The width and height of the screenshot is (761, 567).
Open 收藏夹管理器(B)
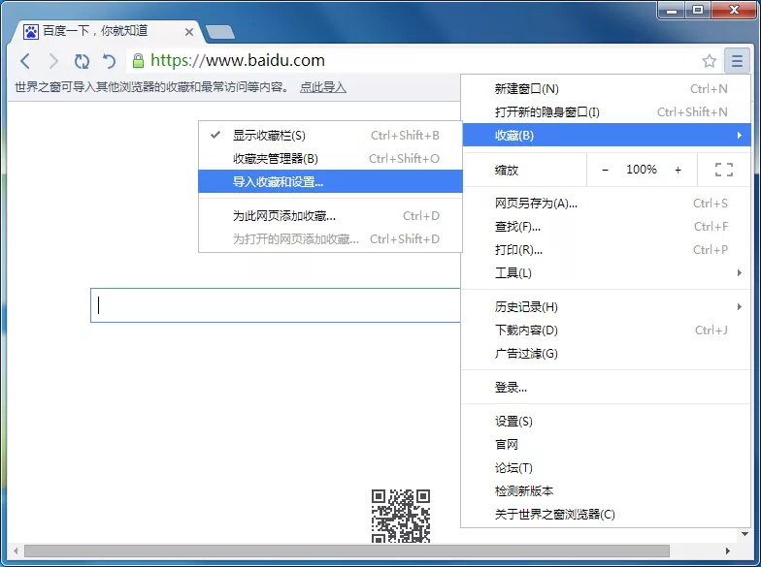[x=330, y=159]
